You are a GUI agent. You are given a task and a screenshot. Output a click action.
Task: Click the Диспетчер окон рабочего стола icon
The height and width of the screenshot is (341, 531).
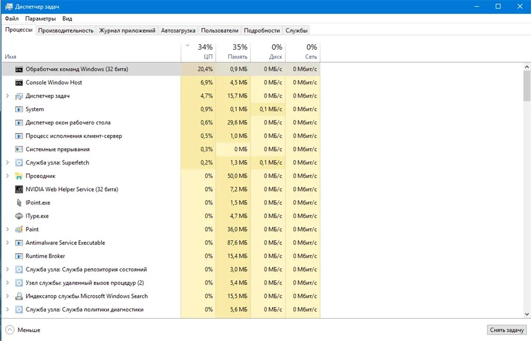tap(19, 122)
